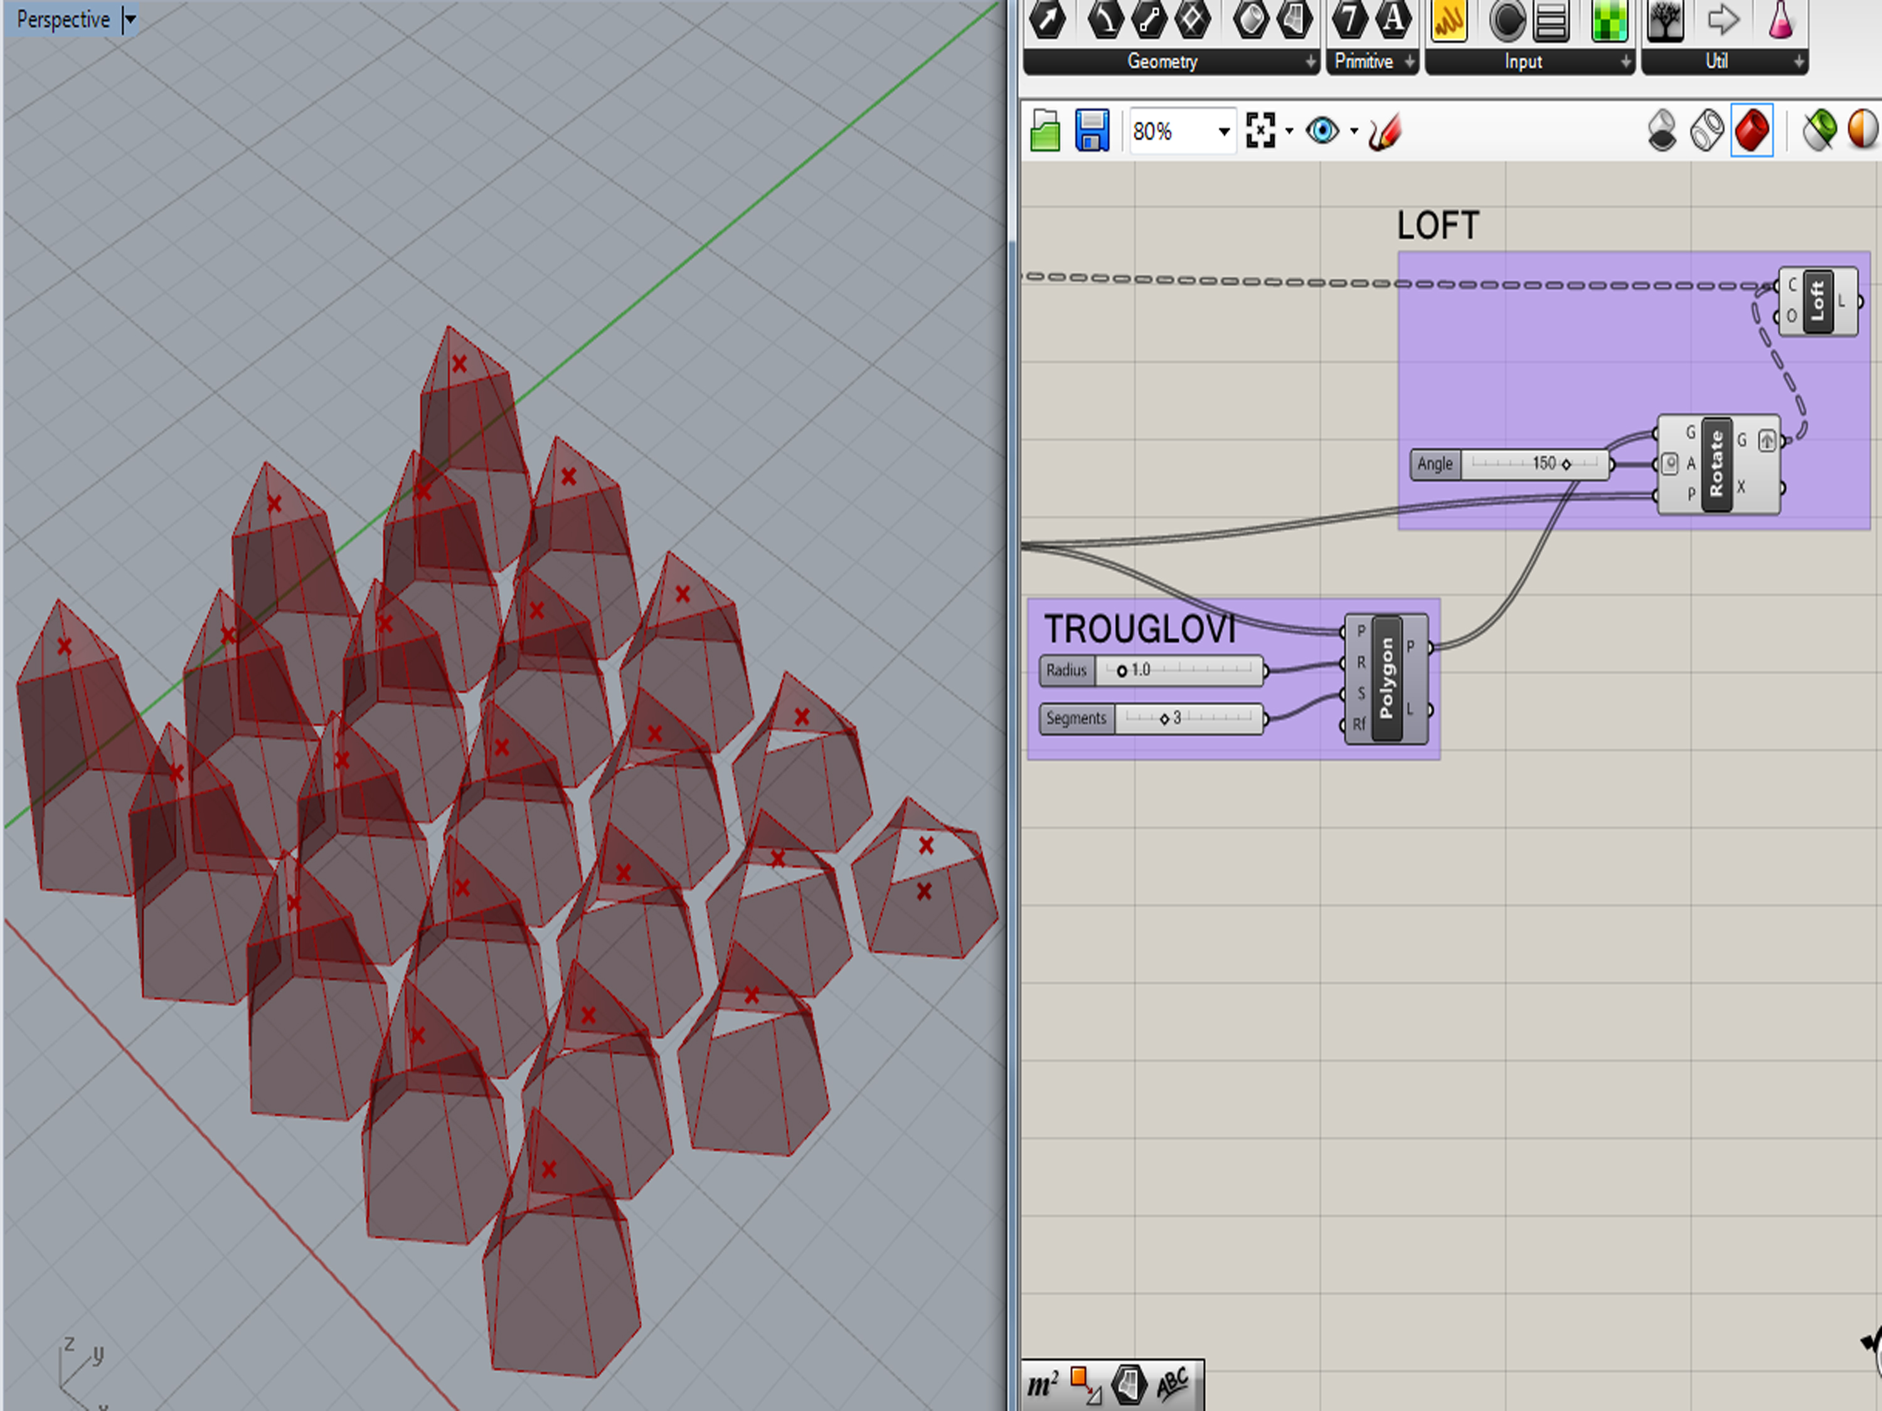Screen dimensions: 1882x1411
Task: Open the 80% zoom level dropdown
Action: coord(1223,132)
